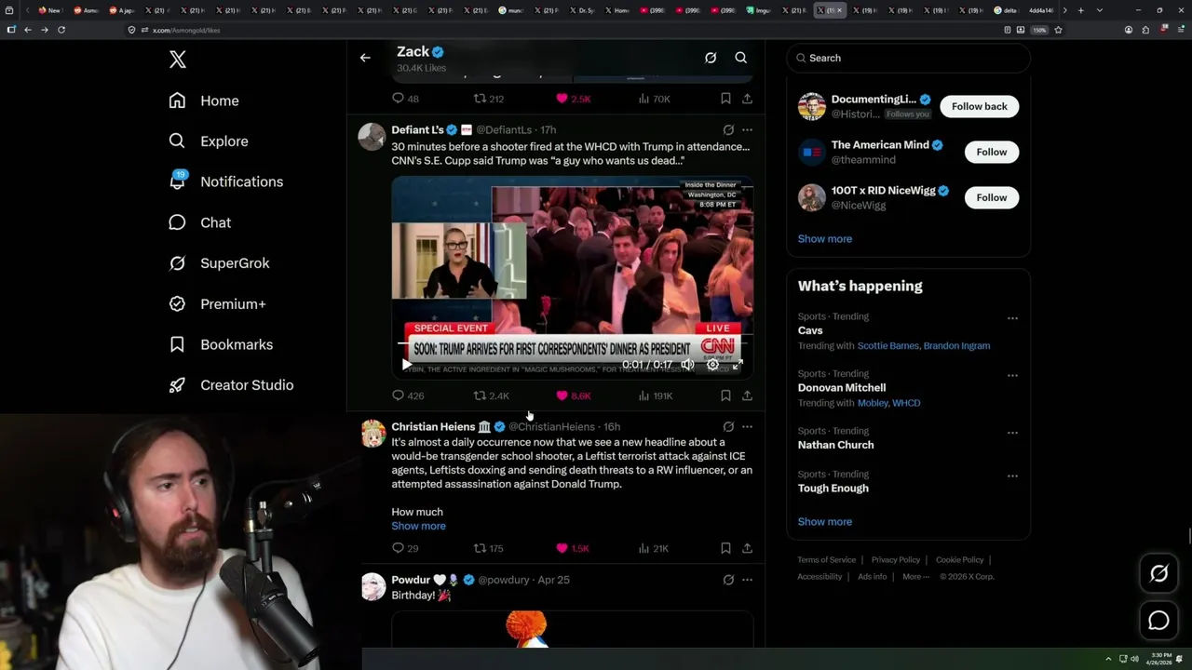1192x670 pixels.
Task: Click the X logo in the sidebar
Action: point(178,60)
